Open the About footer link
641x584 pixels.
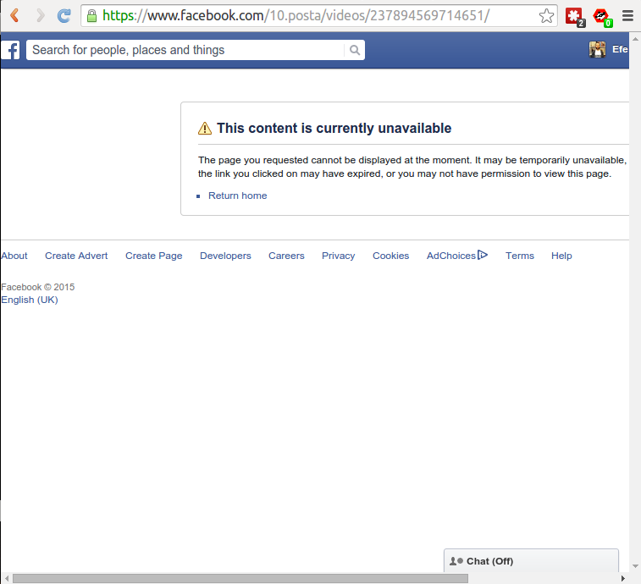pyautogui.click(x=14, y=256)
